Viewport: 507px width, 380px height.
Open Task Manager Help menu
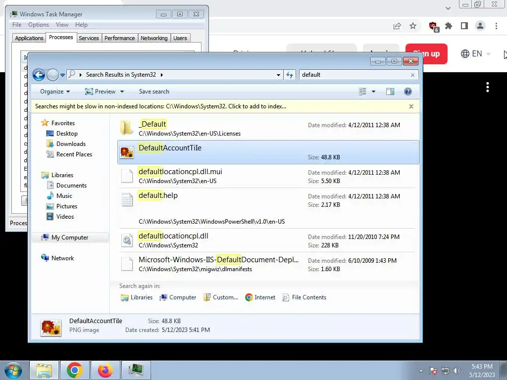(x=81, y=25)
